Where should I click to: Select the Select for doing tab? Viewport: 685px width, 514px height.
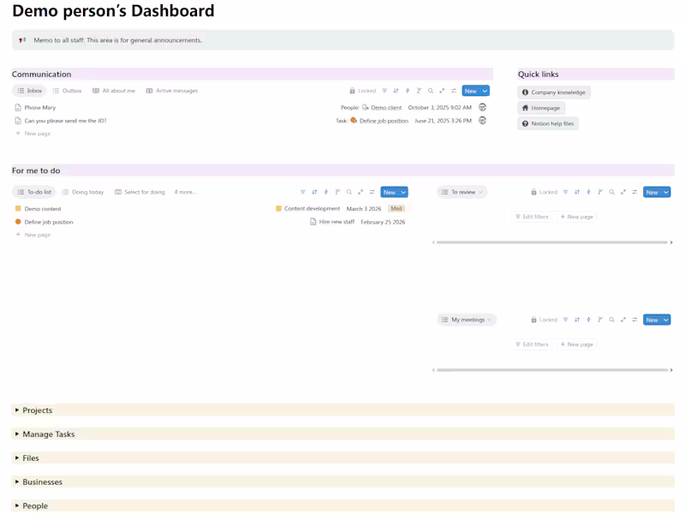[x=140, y=192]
